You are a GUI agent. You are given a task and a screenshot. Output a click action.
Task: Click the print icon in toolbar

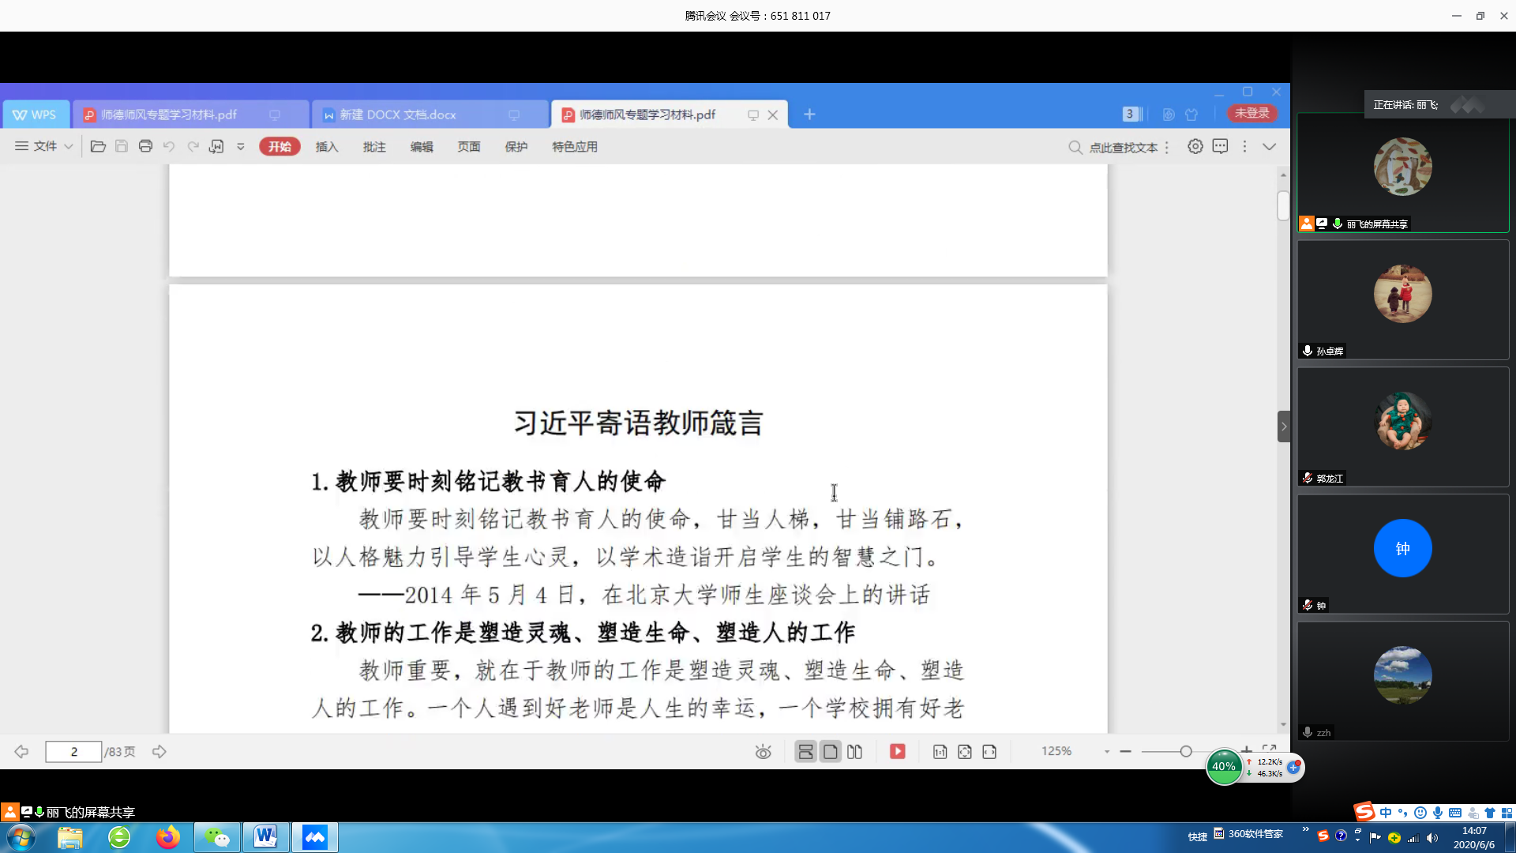145,147
